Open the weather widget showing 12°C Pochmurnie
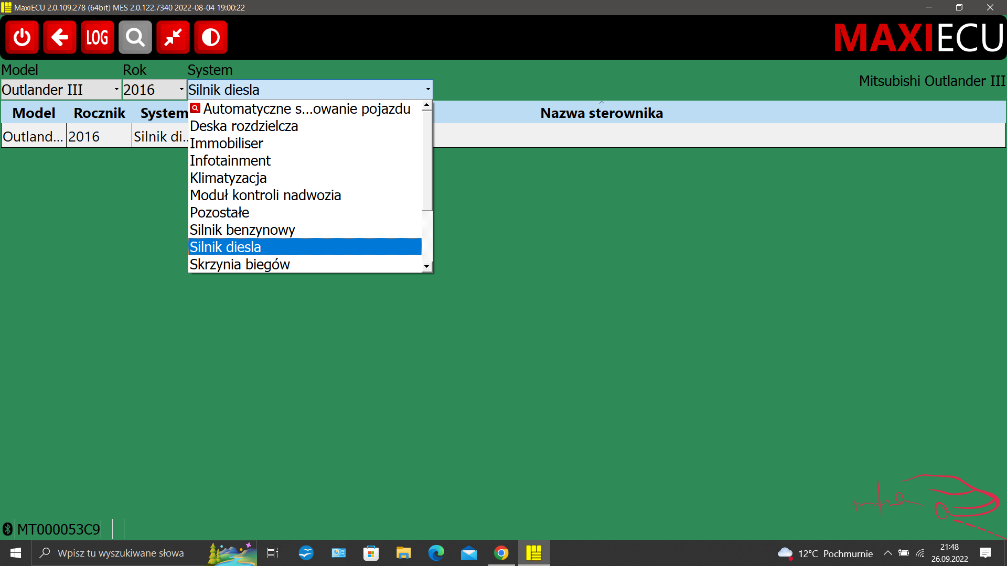Image resolution: width=1007 pixels, height=566 pixels. pos(825,553)
